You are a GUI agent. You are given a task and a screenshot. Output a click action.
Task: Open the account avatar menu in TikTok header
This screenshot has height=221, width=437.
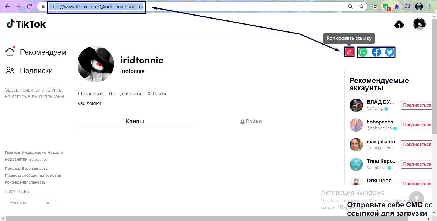pyautogui.click(x=419, y=24)
